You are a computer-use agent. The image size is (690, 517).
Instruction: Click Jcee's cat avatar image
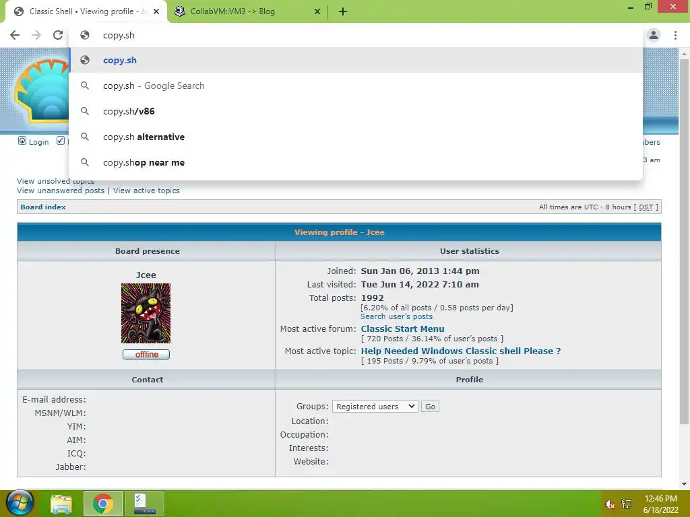(146, 313)
